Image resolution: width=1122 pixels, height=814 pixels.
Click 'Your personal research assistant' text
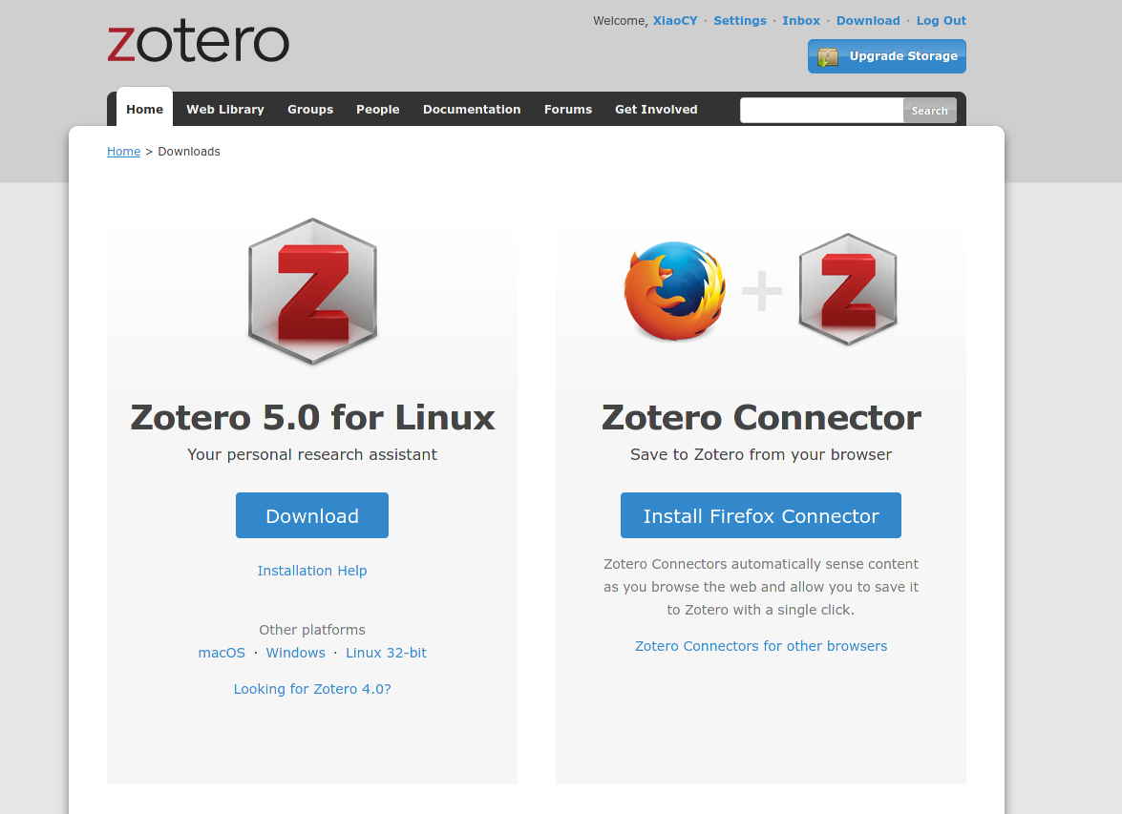click(x=312, y=455)
